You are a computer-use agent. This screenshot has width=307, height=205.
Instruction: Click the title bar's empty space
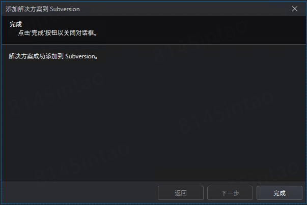click(x=184, y=9)
